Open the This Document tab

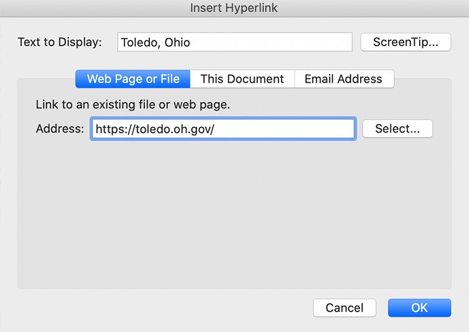pos(242,79)
